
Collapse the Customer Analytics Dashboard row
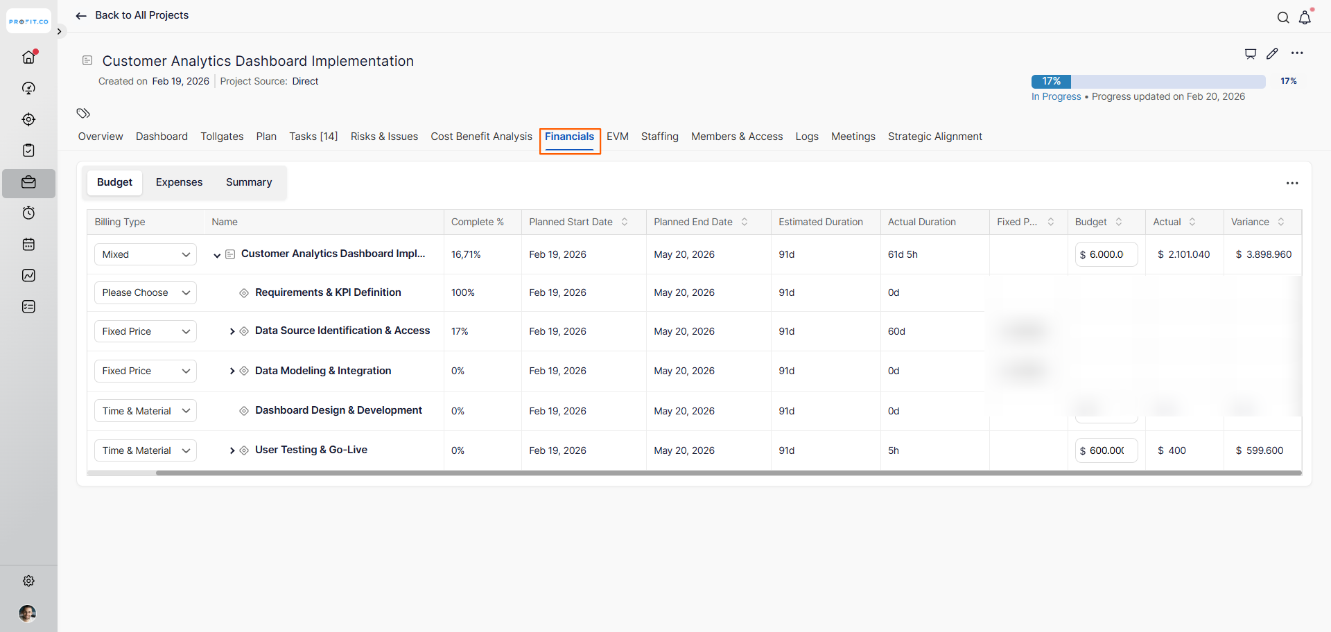pyautogui.click(x=217, y=255)
